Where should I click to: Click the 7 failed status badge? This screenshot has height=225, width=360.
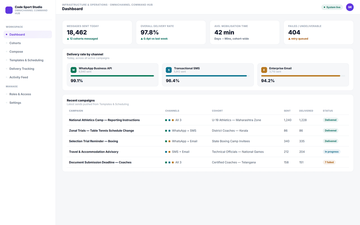(329, 162)
